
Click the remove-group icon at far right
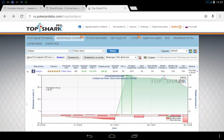pyautogui.click(x=195, y=51)
